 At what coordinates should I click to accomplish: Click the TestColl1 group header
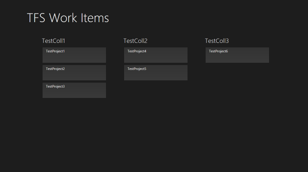coord(53,41)
